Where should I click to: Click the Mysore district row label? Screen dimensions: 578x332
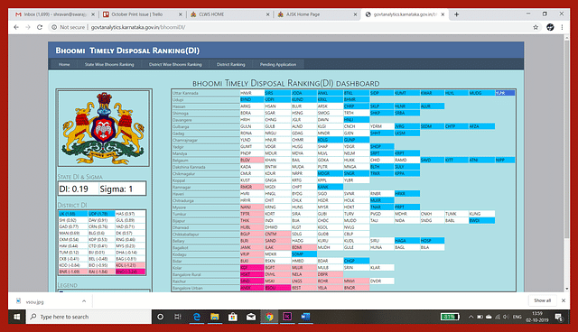click(x=206, y=207)
